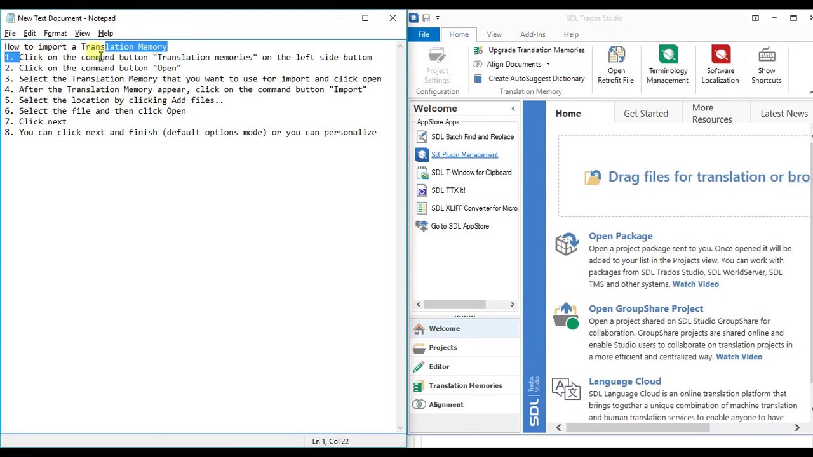This screenshot has width=813, height=457.
Task: Click ribbon display options button in Trados
Action: (x=755, y=18)
